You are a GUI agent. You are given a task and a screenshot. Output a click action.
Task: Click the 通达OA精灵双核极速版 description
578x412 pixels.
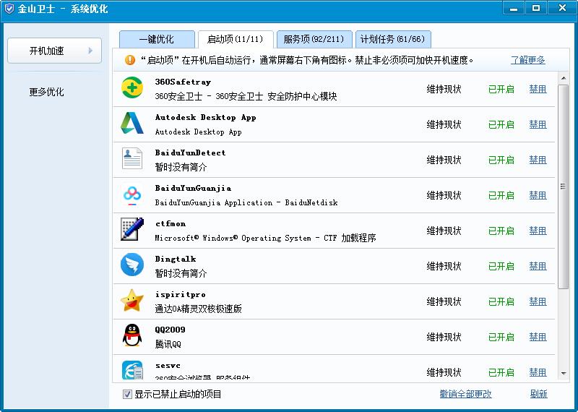coord(198,309)
